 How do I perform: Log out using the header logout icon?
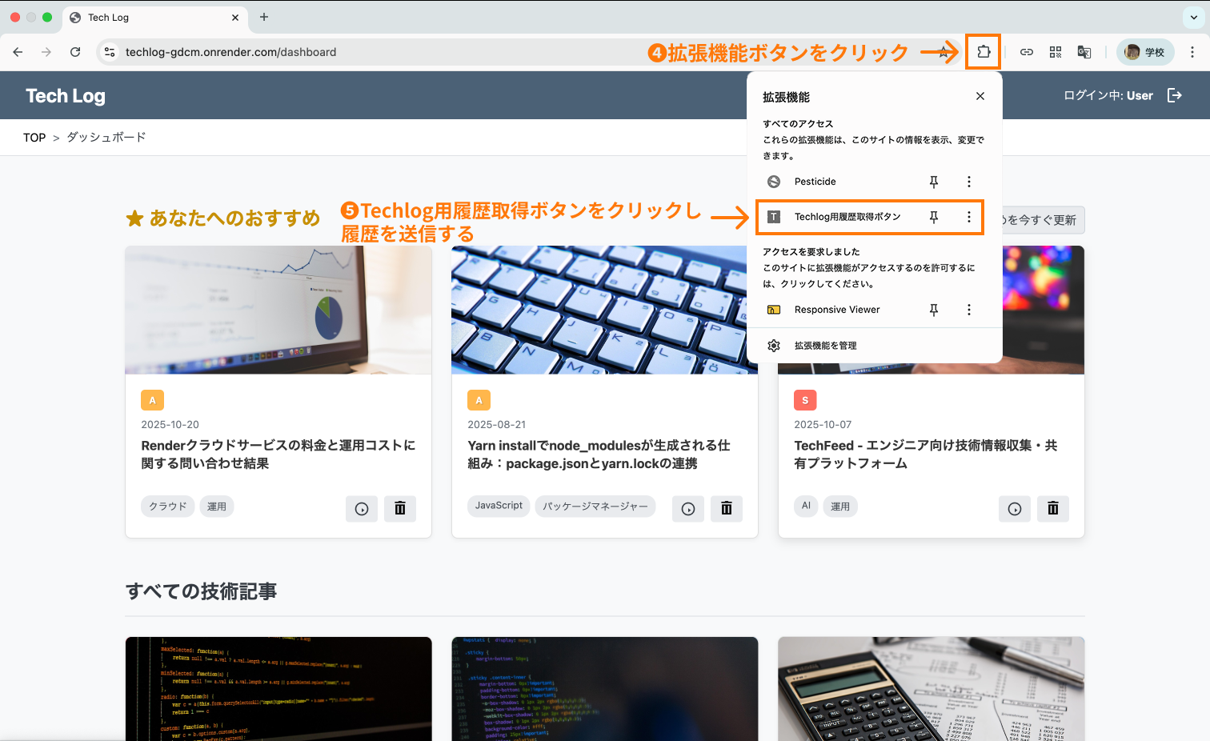pyautogui.click(x=1175, y=94)
